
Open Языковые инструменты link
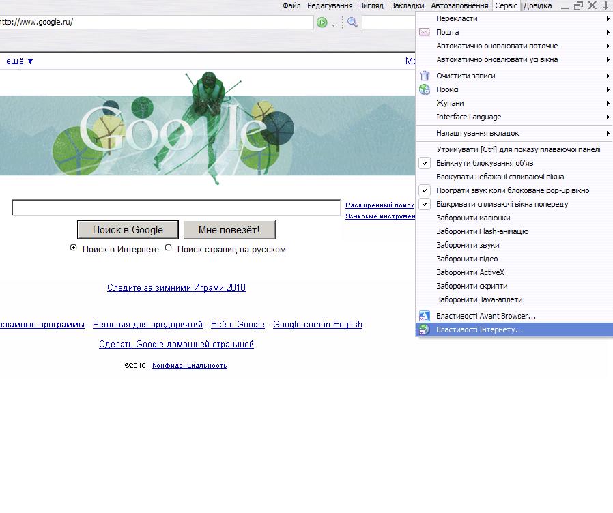click(x=380, y=216)
